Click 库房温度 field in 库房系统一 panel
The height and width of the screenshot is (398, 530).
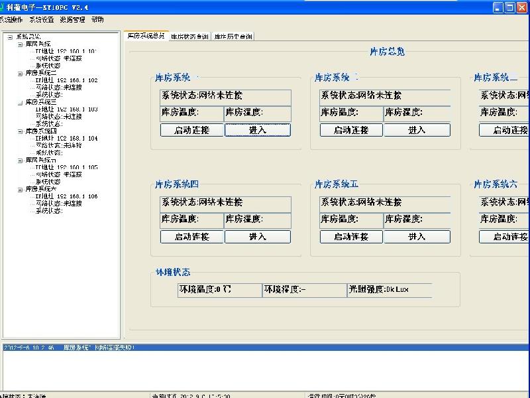coord(191,113)
